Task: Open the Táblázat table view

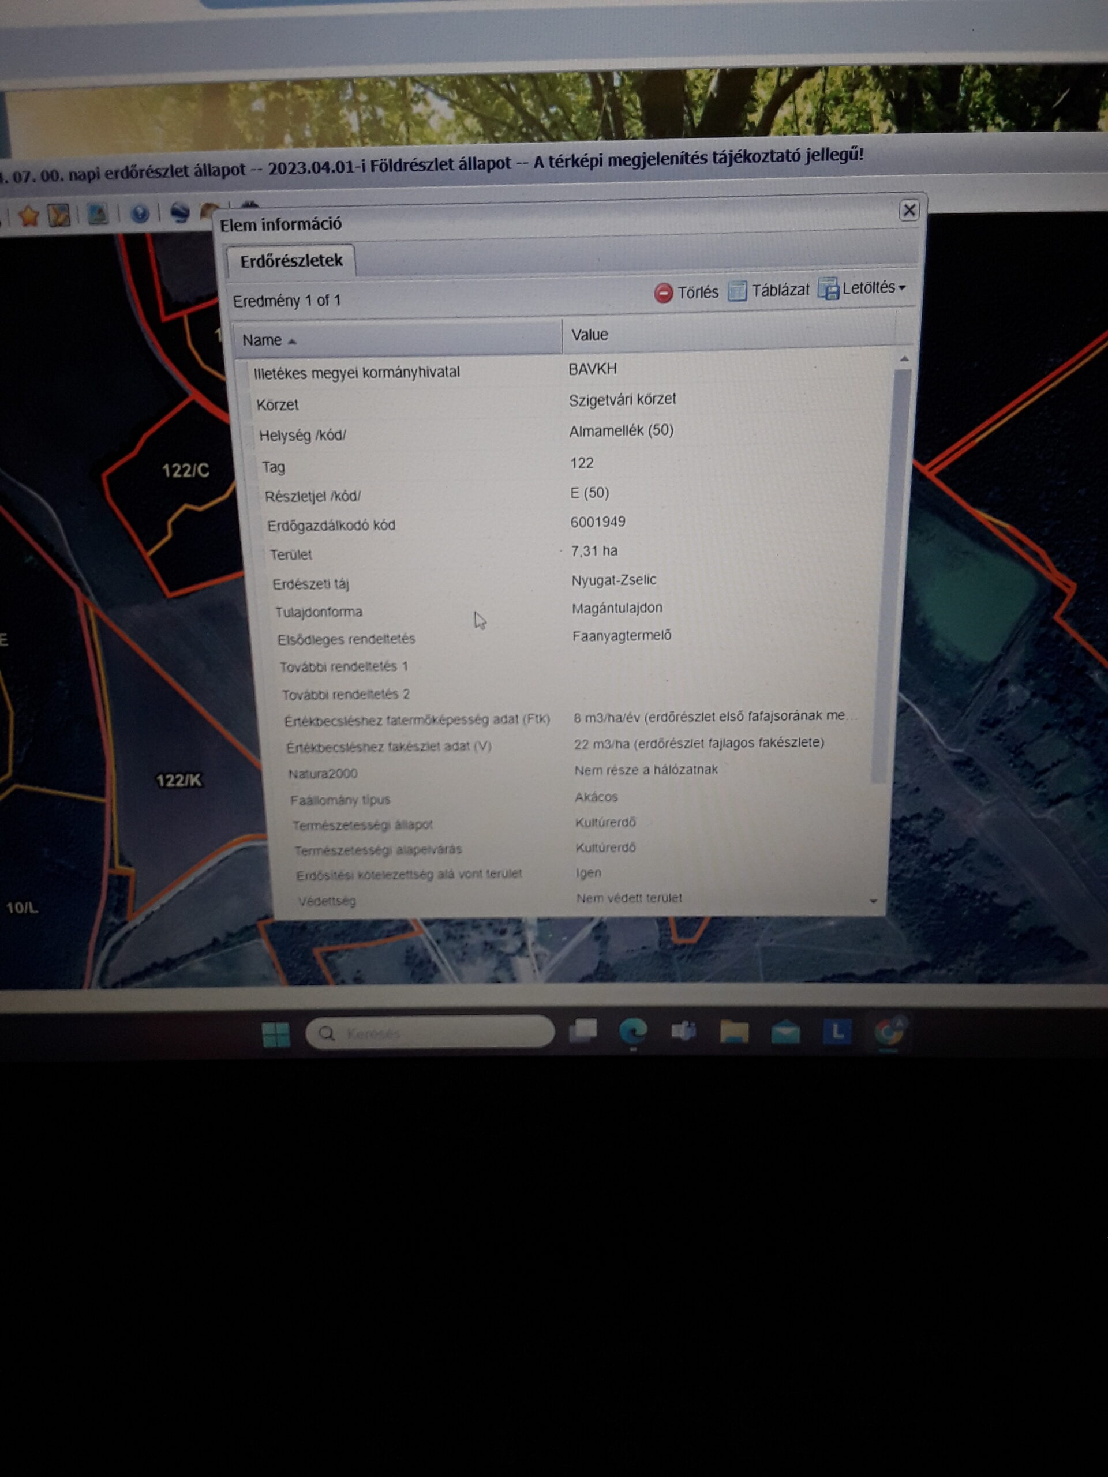Action: point(769,290)
